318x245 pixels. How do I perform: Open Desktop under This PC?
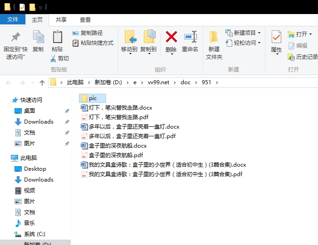click(30, 168)
